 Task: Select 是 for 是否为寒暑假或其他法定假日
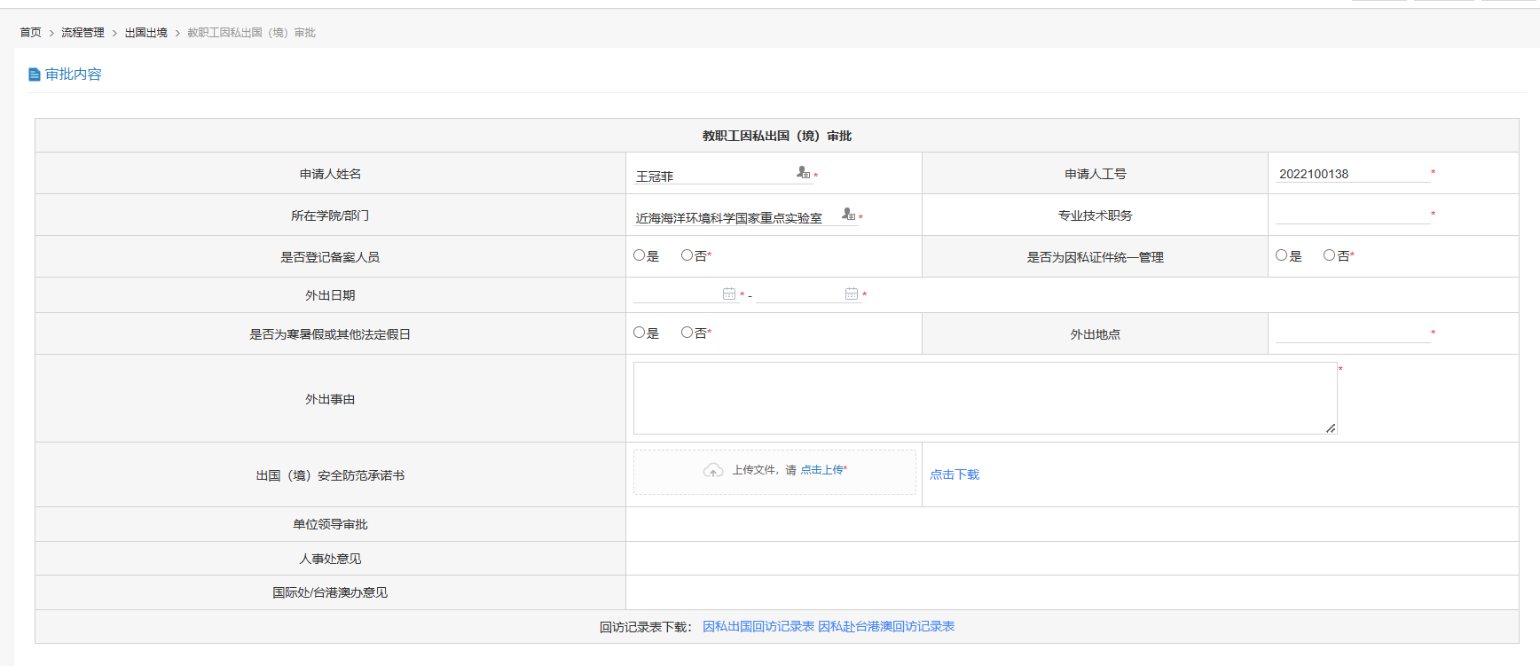(x=639, y=333)
